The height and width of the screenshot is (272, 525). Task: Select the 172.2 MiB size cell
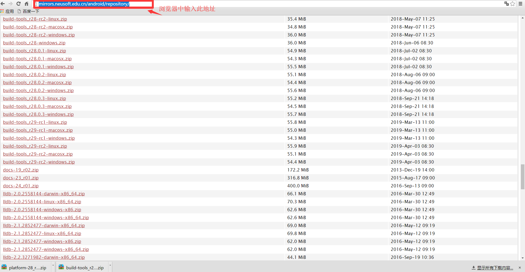point(298,170)
